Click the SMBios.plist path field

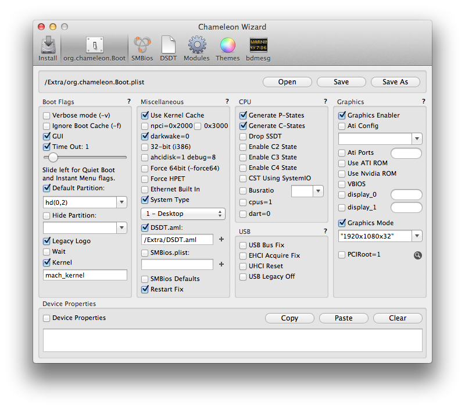click(x=177, y=265)
